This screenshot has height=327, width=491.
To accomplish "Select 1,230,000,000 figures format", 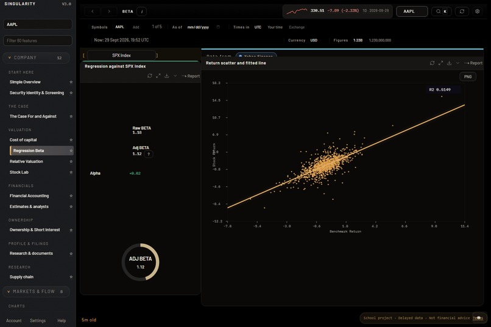I will 380,40.
